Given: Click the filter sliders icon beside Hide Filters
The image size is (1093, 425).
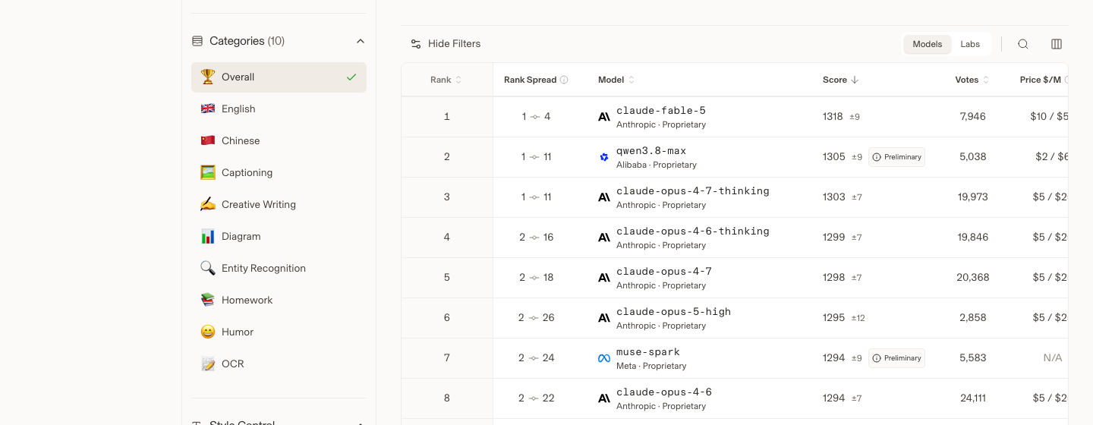Looking at the screenshot, I should (416, 44).
